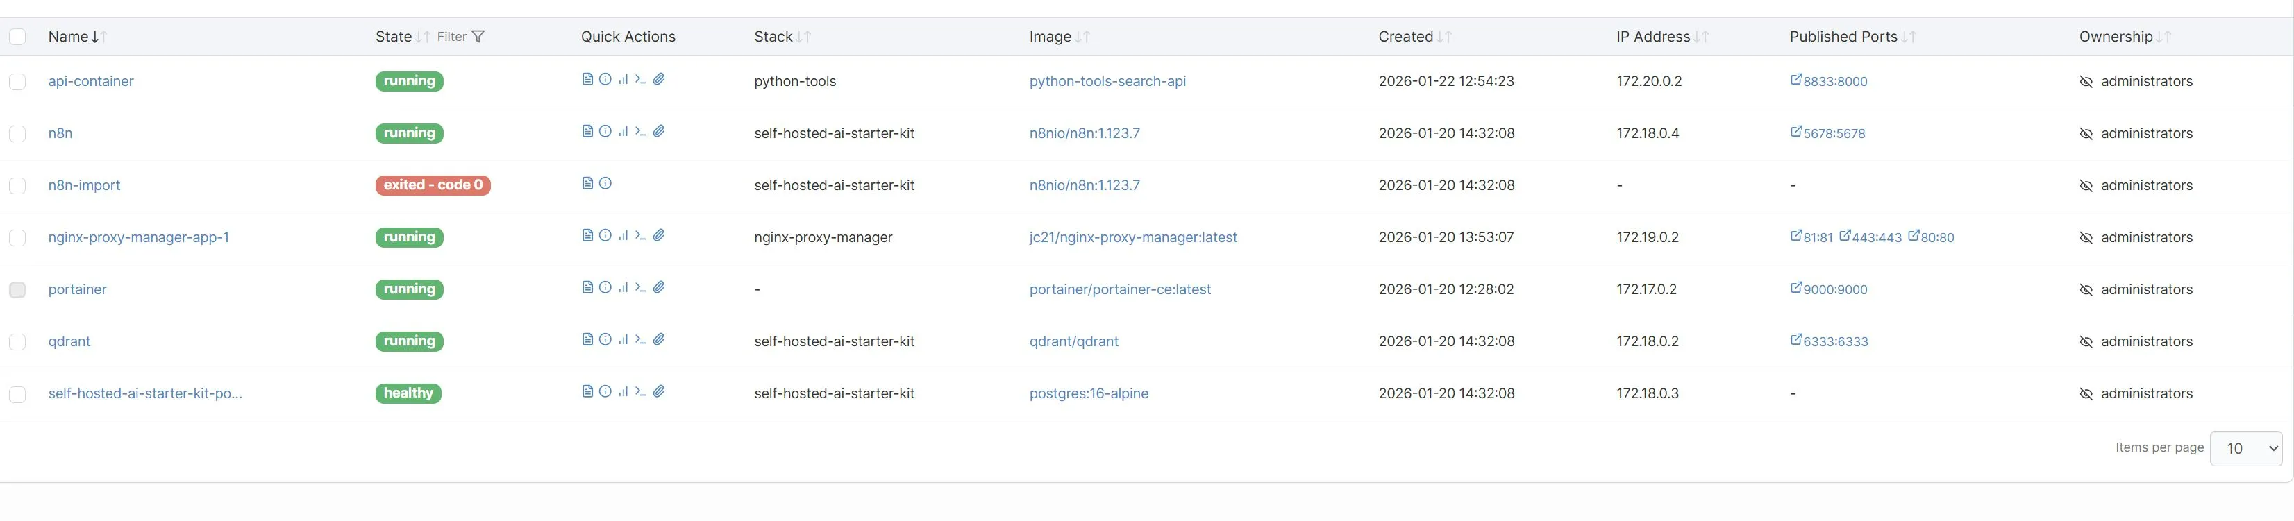
Task: Click the jc21/nginx-proxy-manager:latest image link
Action: 1132,237
